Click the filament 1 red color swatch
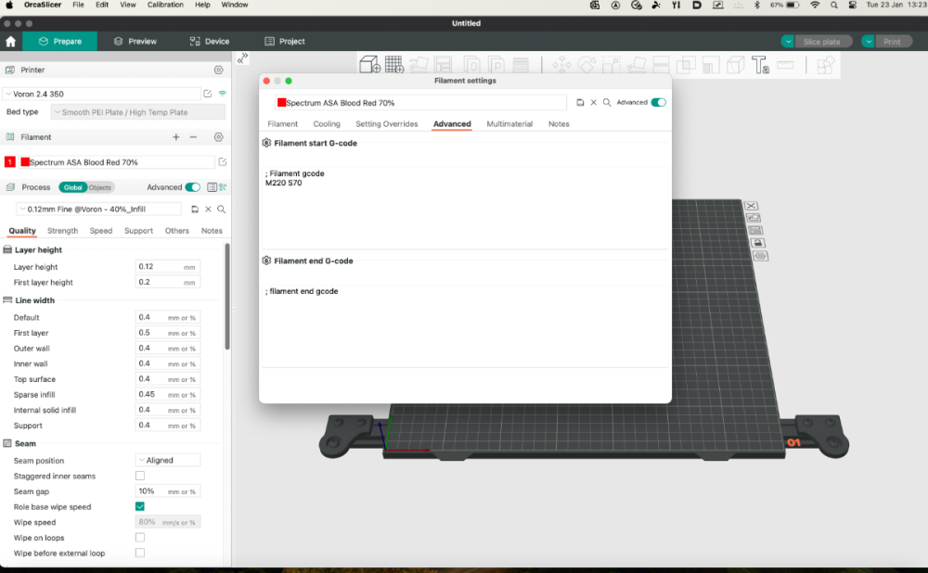 (10, 162)
